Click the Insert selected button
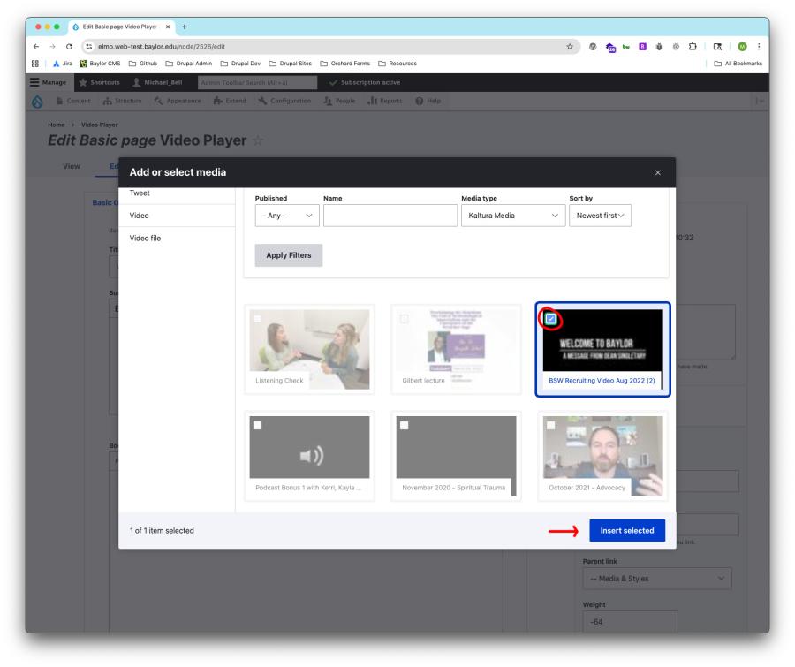This screenshot has width=795, height=667. [626, 531]
